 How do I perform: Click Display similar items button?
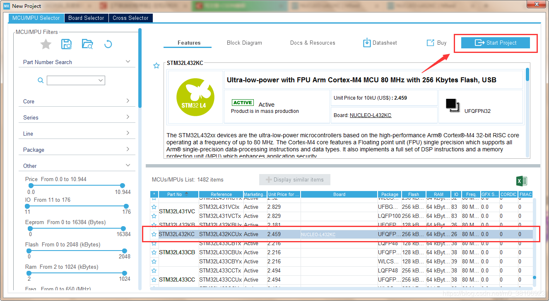(294, 180)
